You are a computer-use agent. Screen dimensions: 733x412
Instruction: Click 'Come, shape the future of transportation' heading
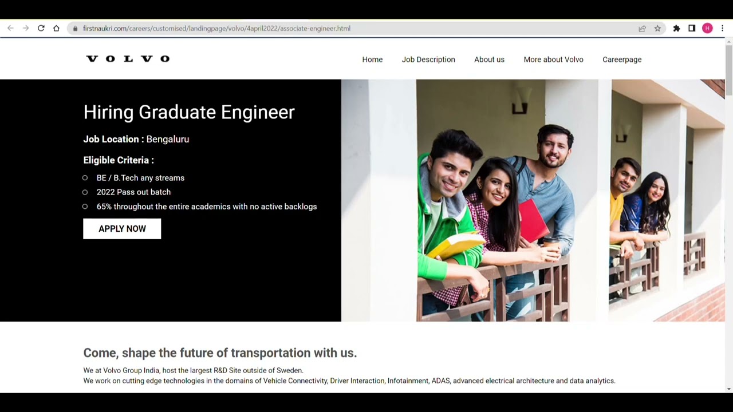click(220, 353)
